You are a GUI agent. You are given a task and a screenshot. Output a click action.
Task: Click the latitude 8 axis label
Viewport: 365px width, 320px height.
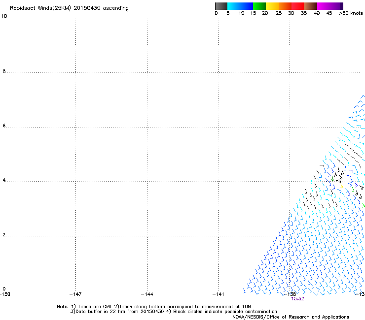4,71
